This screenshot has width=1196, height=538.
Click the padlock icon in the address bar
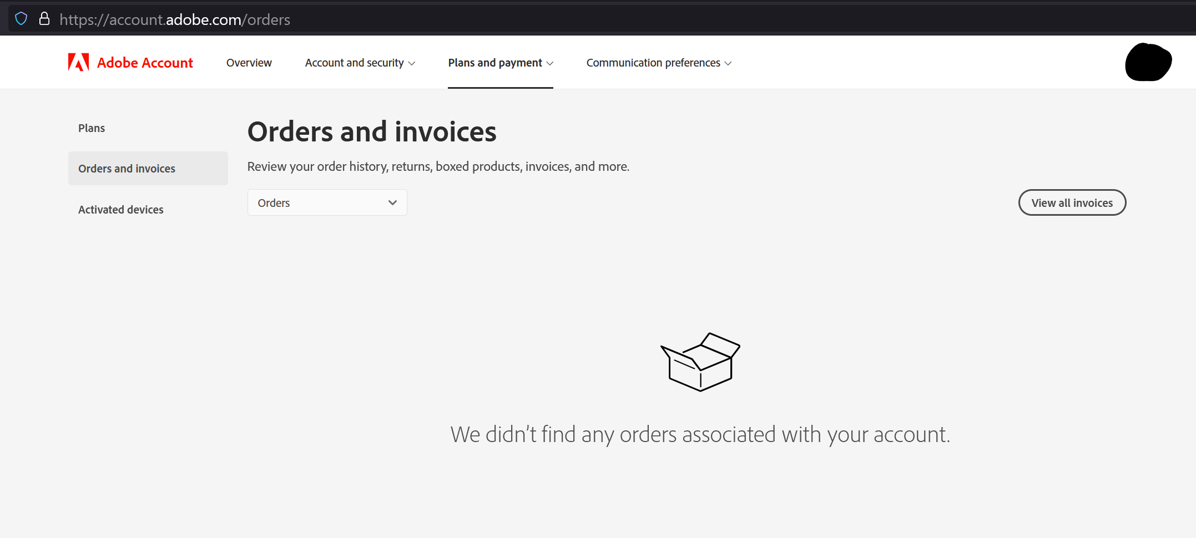[x=44, y=18]
